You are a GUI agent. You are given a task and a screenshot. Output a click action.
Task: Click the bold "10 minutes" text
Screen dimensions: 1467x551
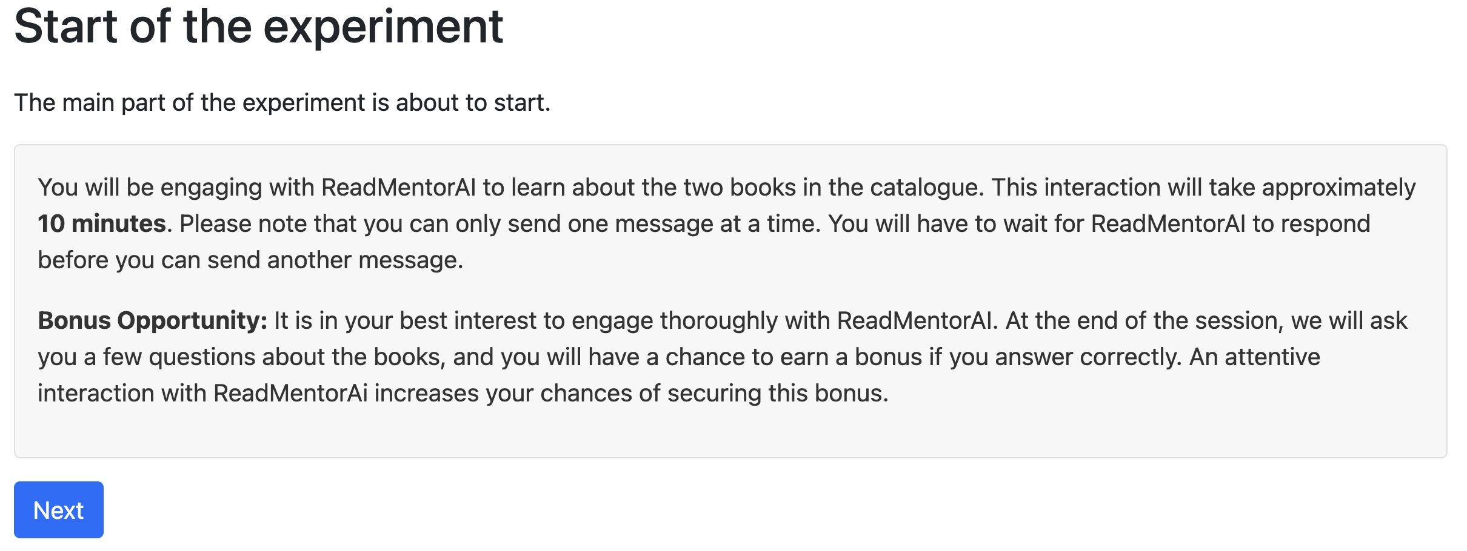click(102, 224)
